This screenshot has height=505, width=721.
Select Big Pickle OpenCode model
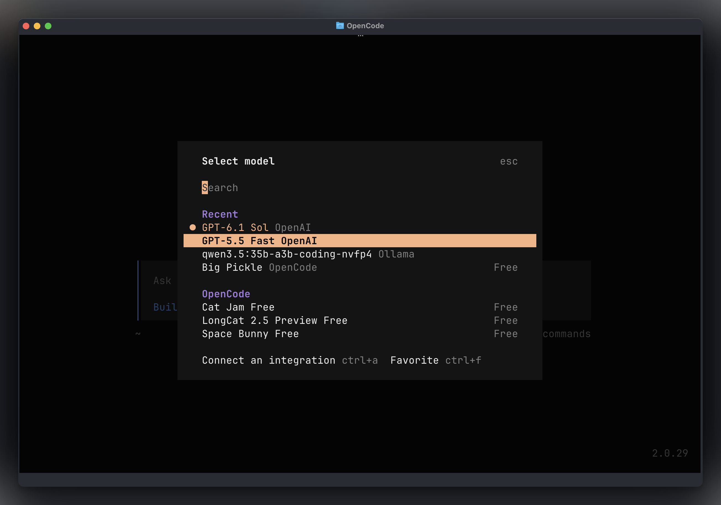tap(360, 267)
